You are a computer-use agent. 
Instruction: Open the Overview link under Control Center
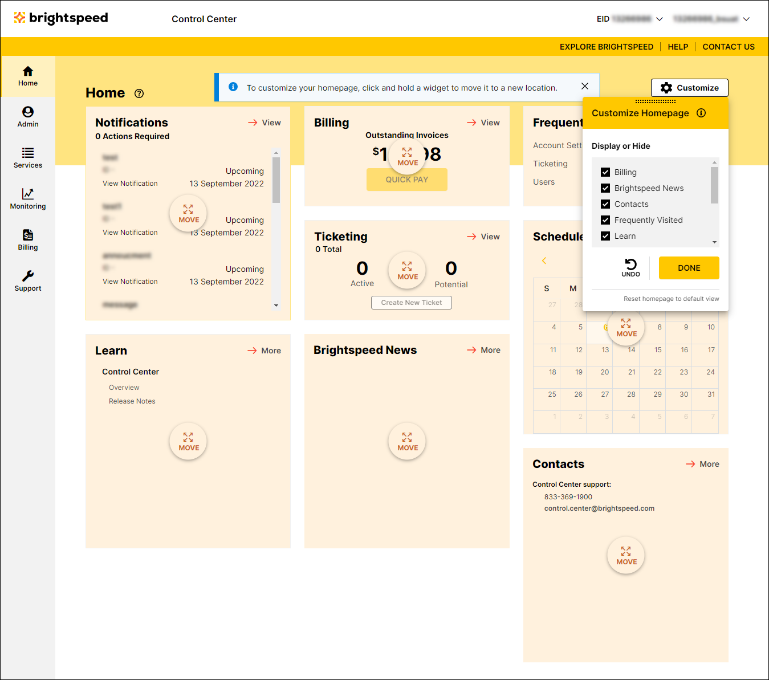[124, 388]
